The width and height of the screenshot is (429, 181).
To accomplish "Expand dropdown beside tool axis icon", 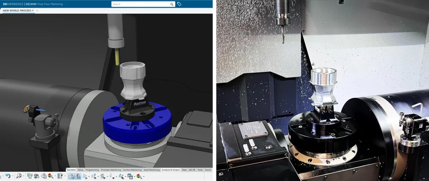I will click(116, 177).
